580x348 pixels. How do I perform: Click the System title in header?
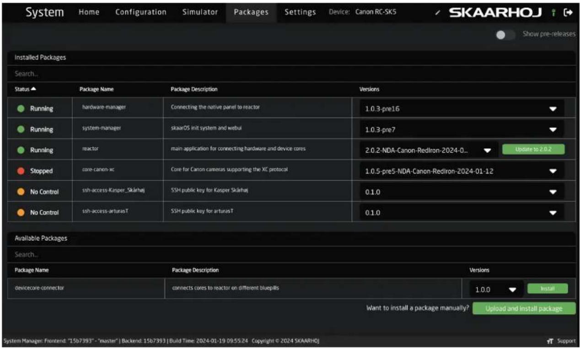45,12
